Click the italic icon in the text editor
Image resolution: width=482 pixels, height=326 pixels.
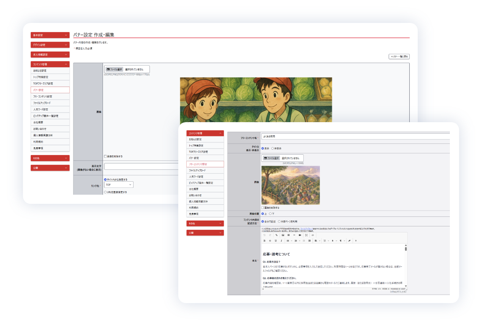281,241
